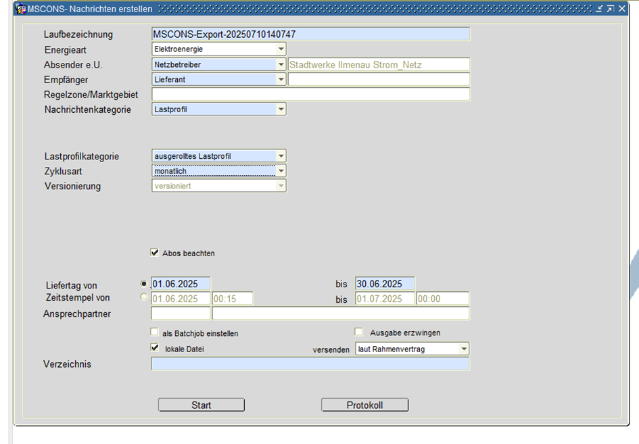This screenshot has width=639, height=444.
Task: Click the MSCONS window icon in title bar
Action: coord(20,9)
